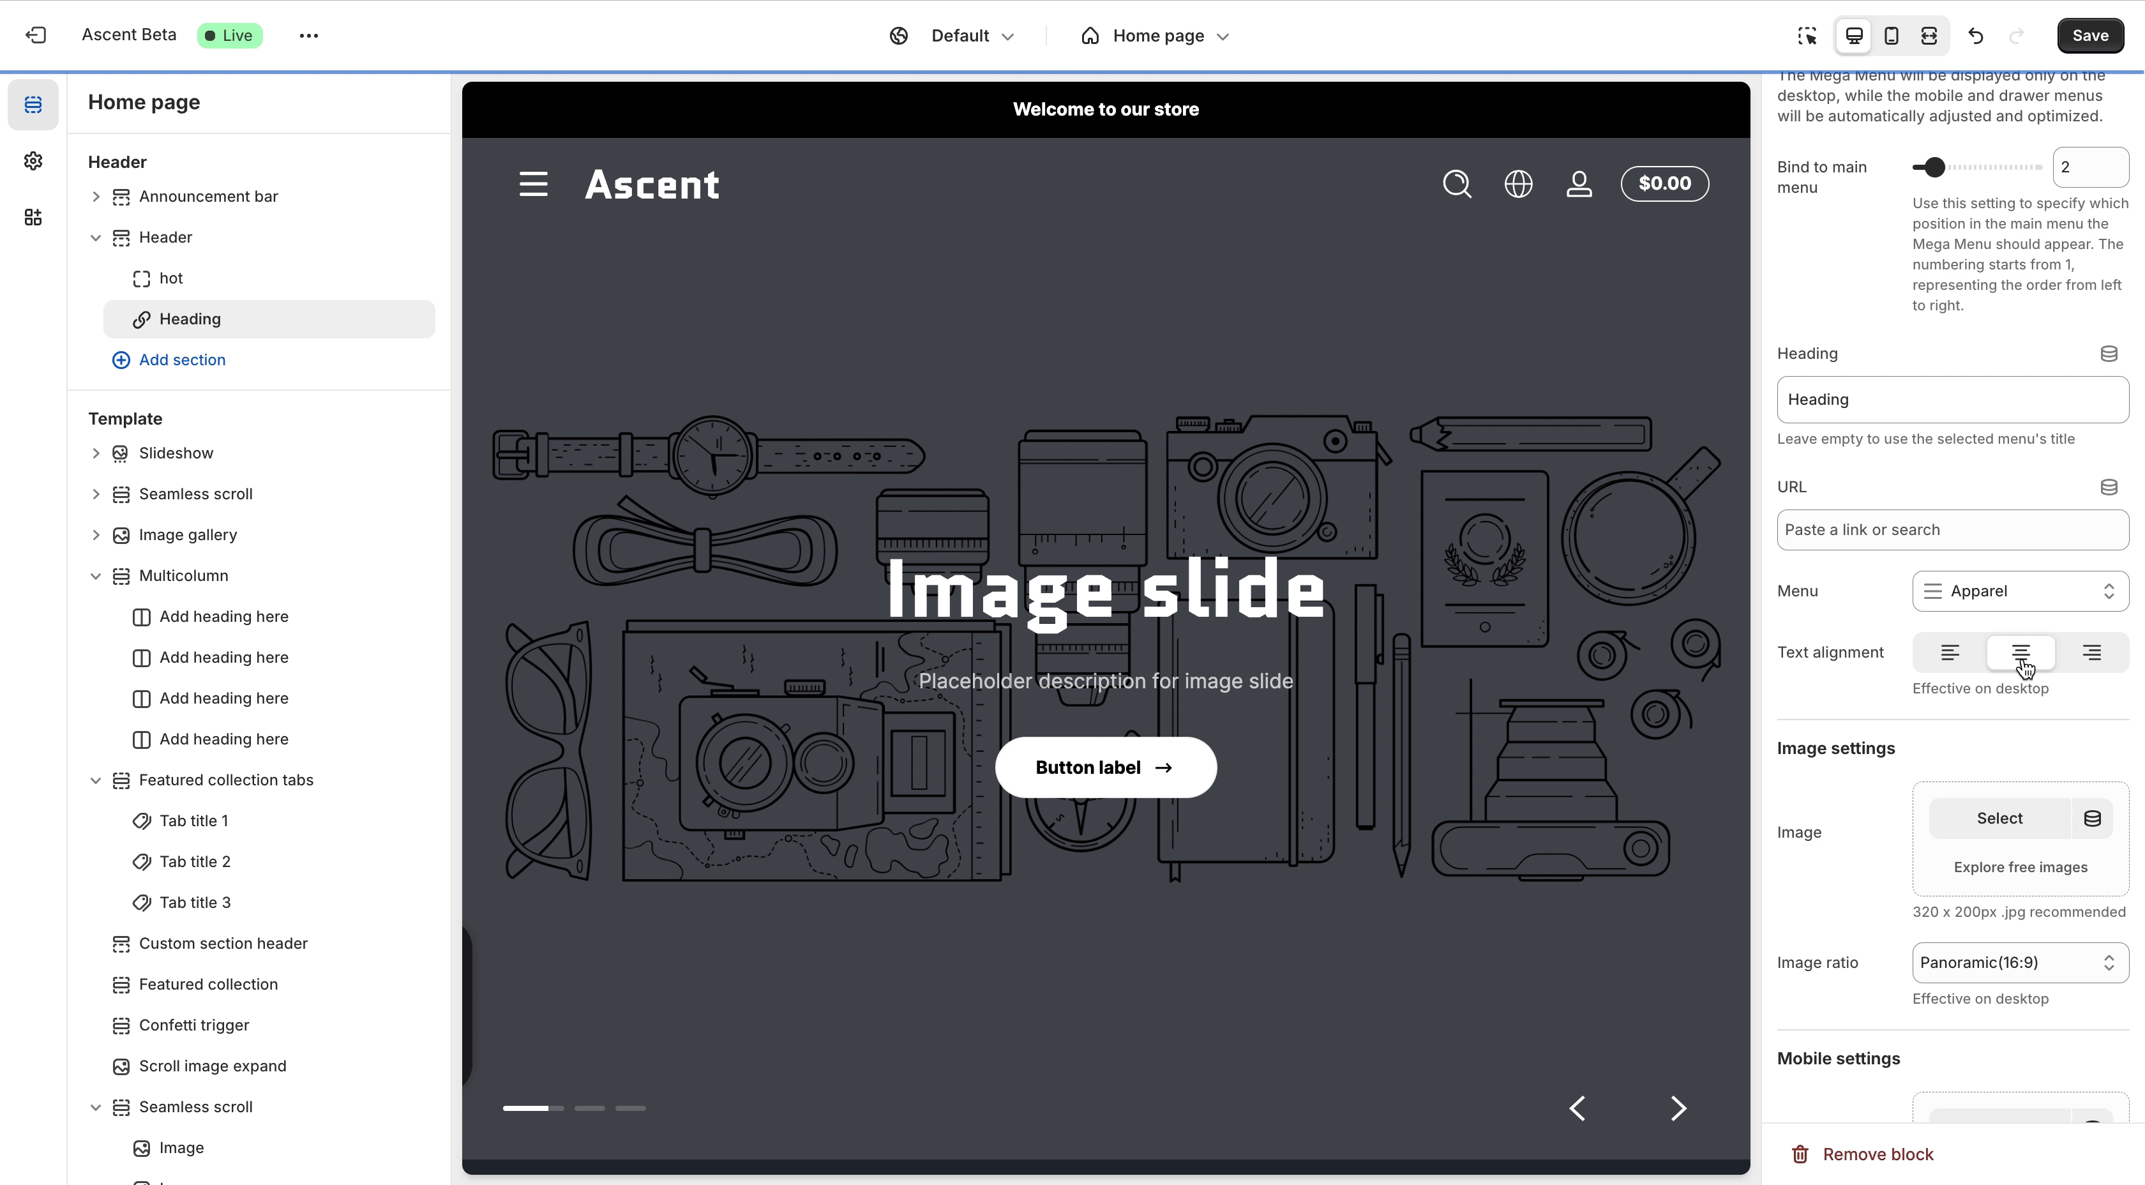Viewport: 2145px width, 1185px height.
Task: Switch to mobile preview icon
Action: tap(1891, 36)
